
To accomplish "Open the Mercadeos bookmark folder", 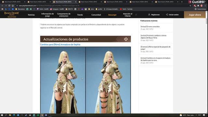I will coord(20,9).
